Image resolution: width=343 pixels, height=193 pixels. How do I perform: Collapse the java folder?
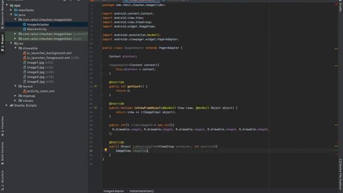(x=11, y=14)
